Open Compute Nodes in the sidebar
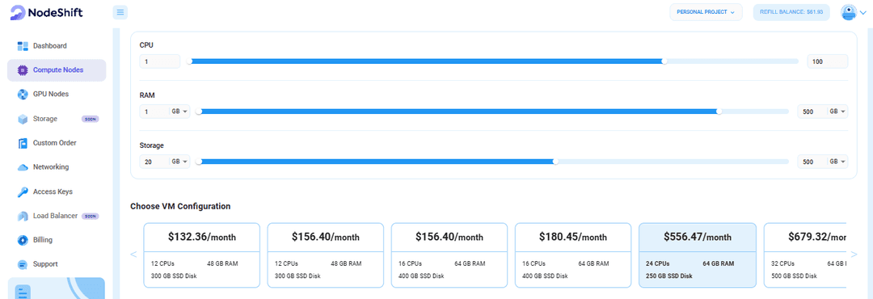This screenshot has height=299, width=873. 57,70
